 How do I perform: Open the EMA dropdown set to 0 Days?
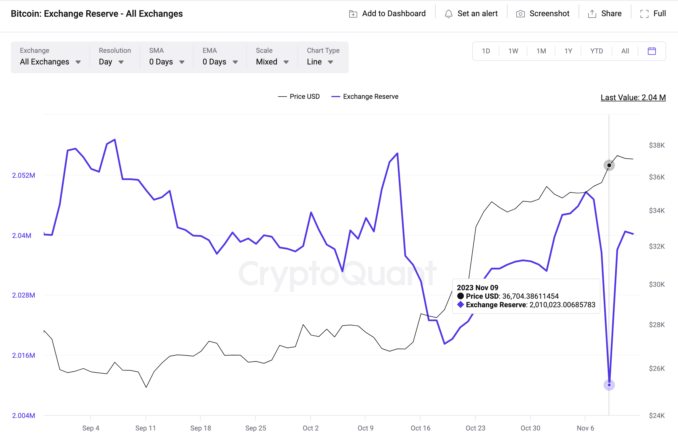pyautogui.click(x=220, y=57)
